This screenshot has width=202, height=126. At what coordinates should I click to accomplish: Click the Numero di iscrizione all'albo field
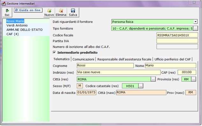tap(177, 47)
